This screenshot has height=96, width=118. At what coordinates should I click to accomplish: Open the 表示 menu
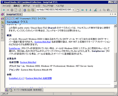(26, 6)
